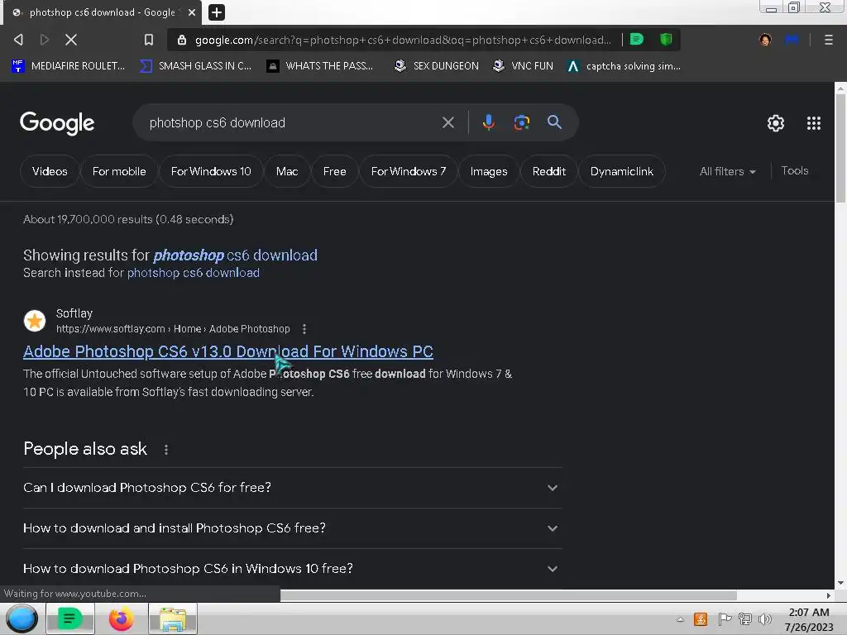Open the volume speaker icon in tray
The width and height of the screenshot is (847, 635).
click(x=765, y=618)
